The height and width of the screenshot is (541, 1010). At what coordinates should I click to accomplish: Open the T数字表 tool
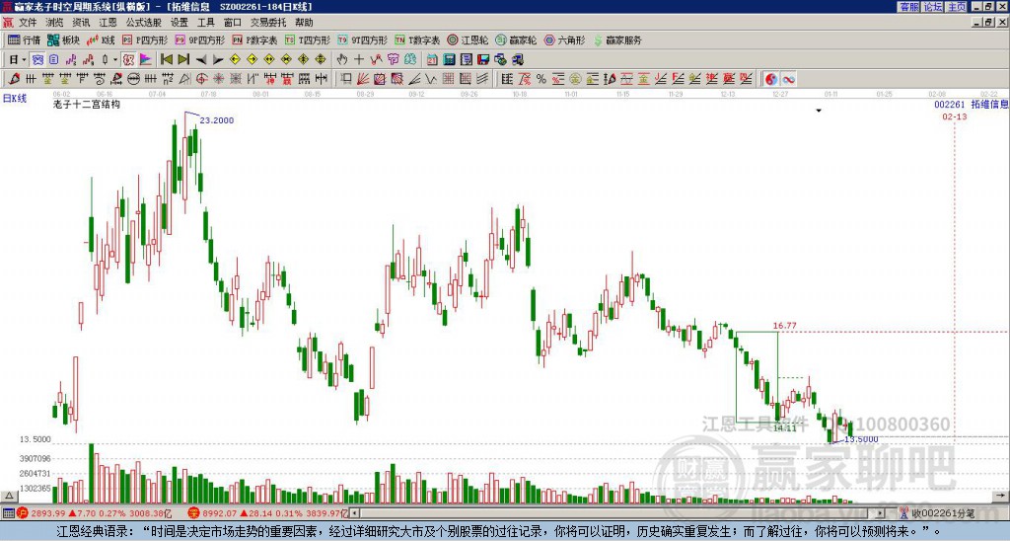(x=417, y=39)
